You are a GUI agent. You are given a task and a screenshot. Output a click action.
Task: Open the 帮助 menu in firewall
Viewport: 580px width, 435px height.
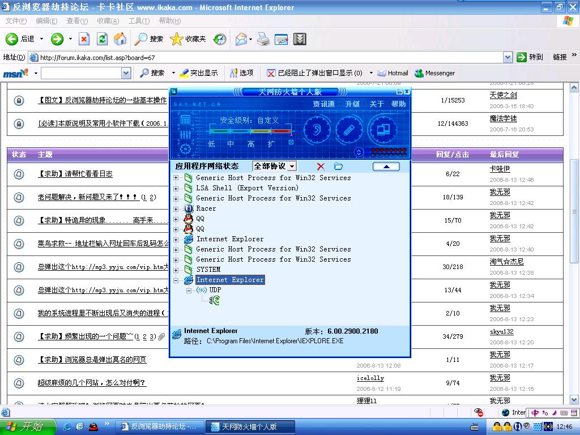[x=398, y=104]
